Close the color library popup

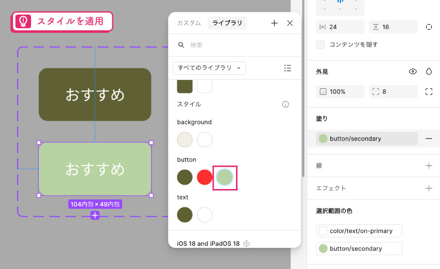(290, 23)
